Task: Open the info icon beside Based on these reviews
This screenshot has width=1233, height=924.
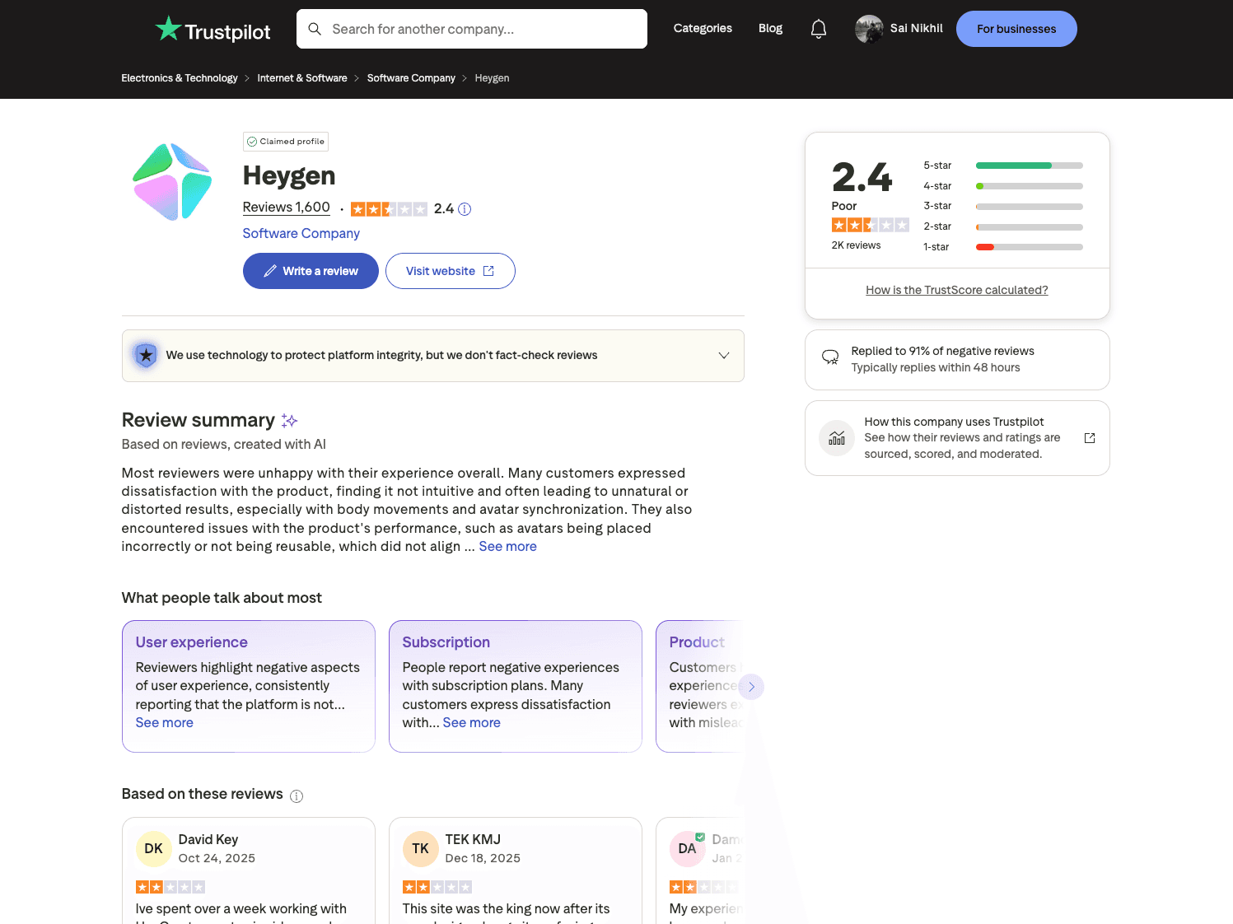Action: (297, 796)
